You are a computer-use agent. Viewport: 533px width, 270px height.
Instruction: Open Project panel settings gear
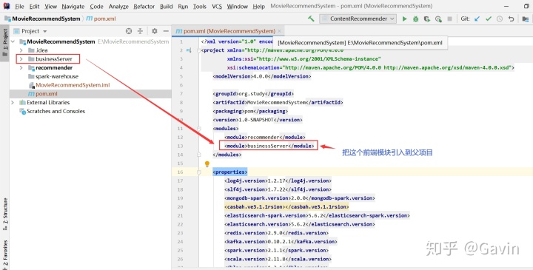155,31
